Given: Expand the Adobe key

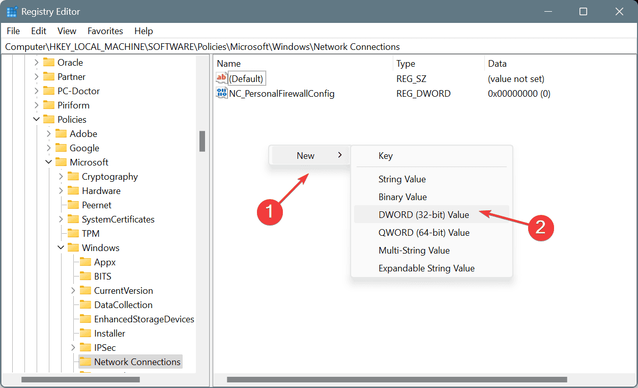Looking at the screenshot, I should pyautogui.click(x=48, y=133).
